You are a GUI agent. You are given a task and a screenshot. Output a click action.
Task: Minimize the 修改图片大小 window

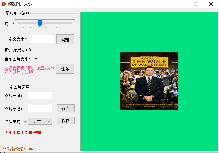(181, 4)
